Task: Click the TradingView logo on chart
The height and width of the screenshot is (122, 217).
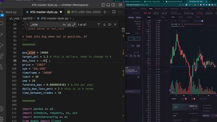Action: (173, 92)
